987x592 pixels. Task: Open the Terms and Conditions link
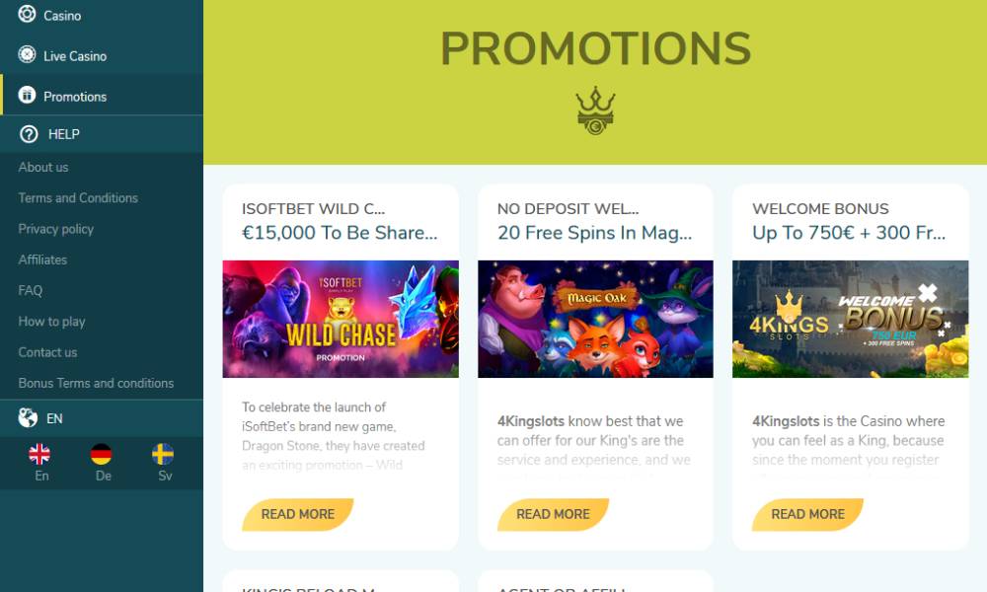[x=78, y=198]
